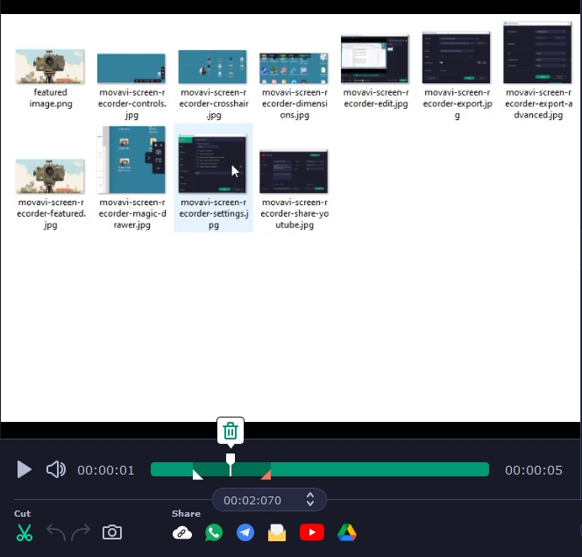Select movavi-screen-recorder-export-advanced.jpg thumbnail
The width and height of the screenshot is (582, 557).
coord(537,53)
